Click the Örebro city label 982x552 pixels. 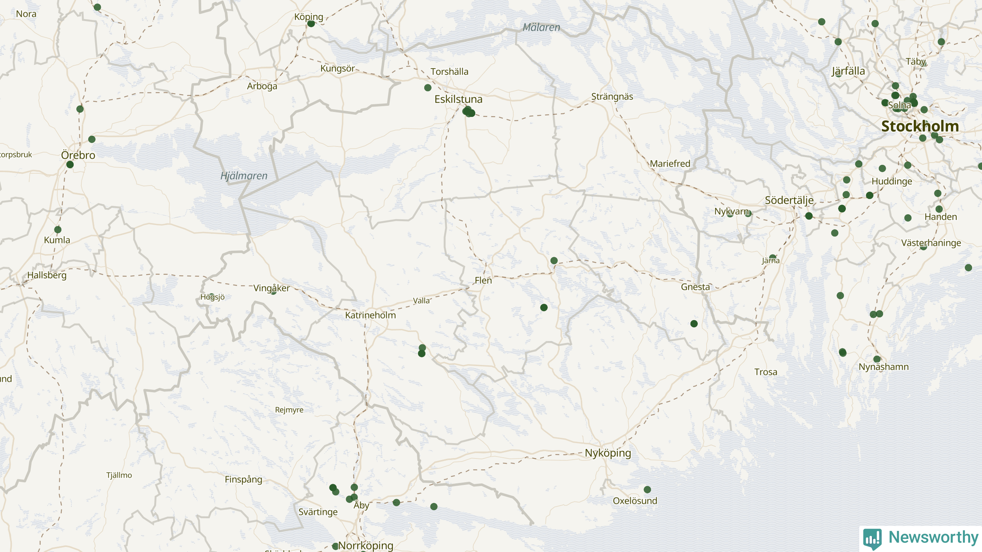pyautogui.click(x=78, y=155)
